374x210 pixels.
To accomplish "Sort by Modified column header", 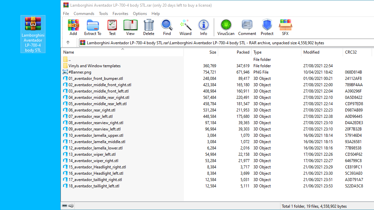I will [x=322, y=52].
